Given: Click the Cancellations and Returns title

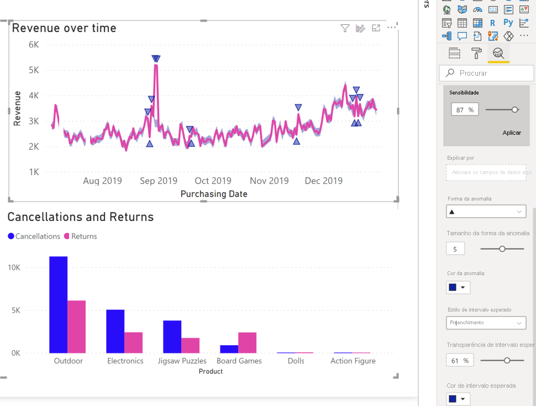Looking at the screenshot, I should [x=81, y=217].
